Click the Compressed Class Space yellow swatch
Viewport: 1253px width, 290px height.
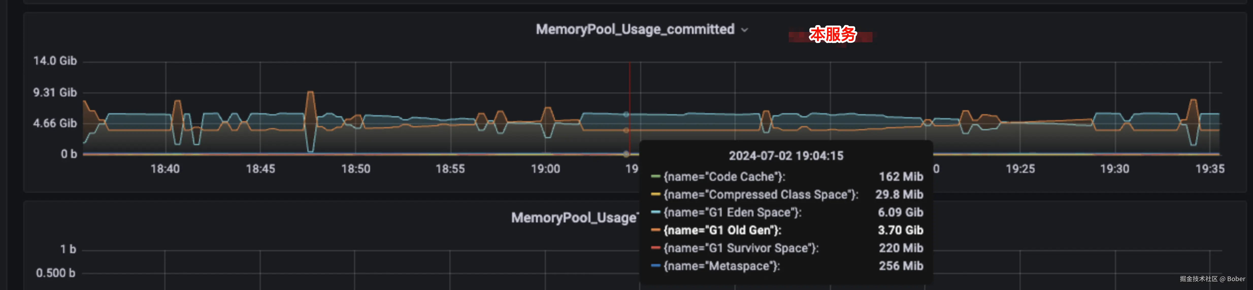point(655,195)
